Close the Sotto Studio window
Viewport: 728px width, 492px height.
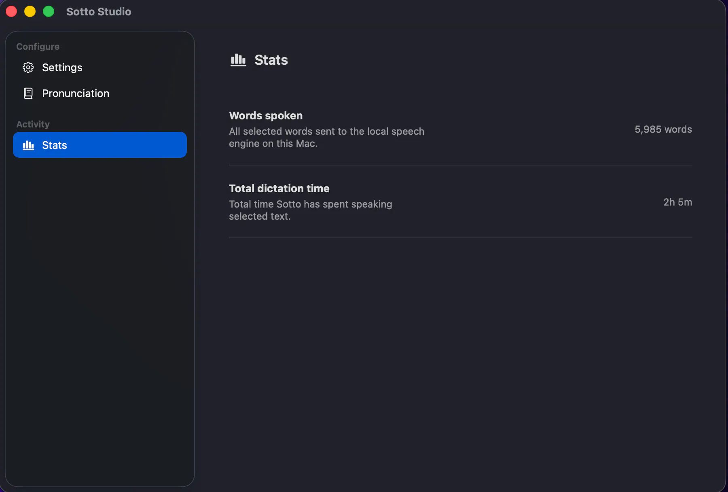pyautogui.click(x=11, y=11)
